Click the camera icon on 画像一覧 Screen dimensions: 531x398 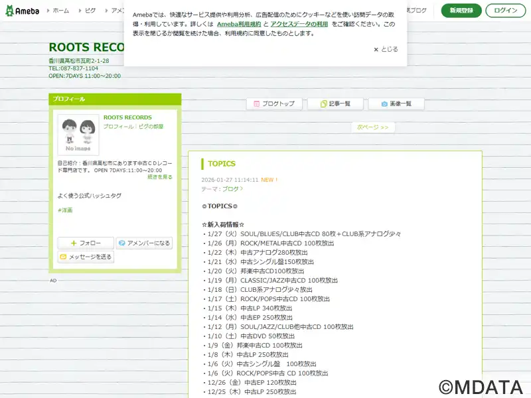pyautogui.click(x=384, y=104)
